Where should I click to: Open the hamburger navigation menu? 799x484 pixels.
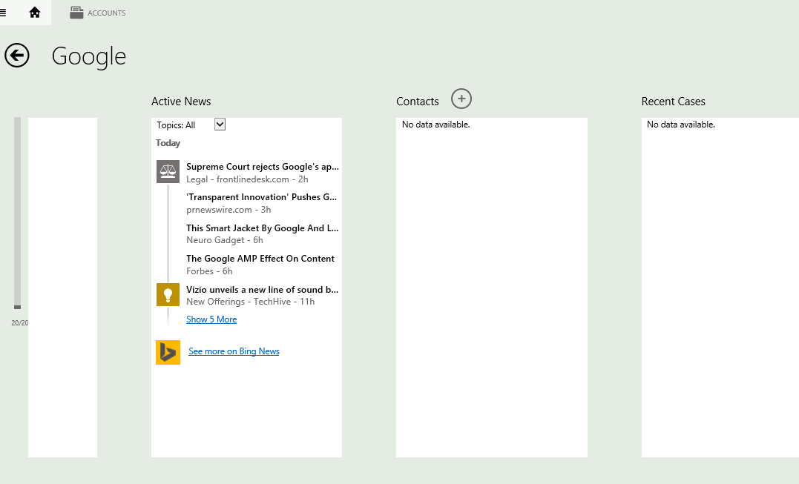point(3,13)
